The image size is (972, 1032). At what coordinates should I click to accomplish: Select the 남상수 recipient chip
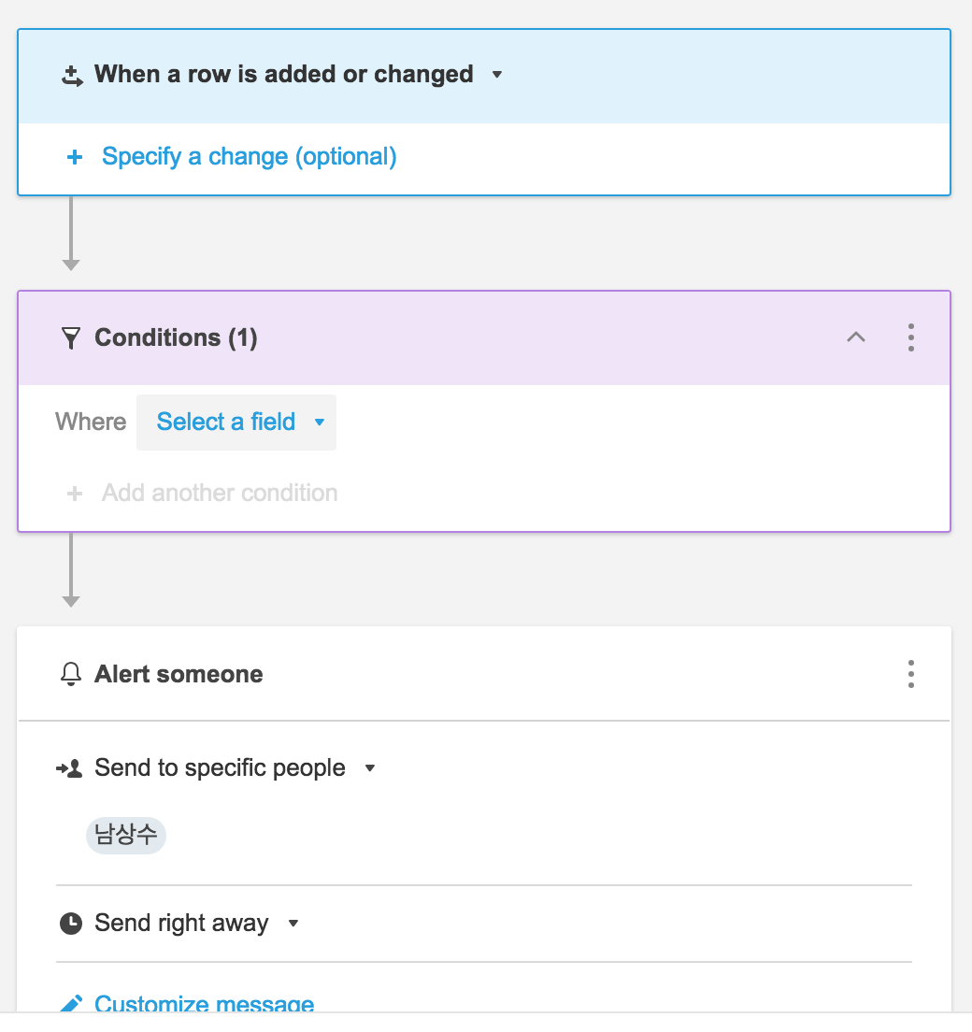[126, 835]
